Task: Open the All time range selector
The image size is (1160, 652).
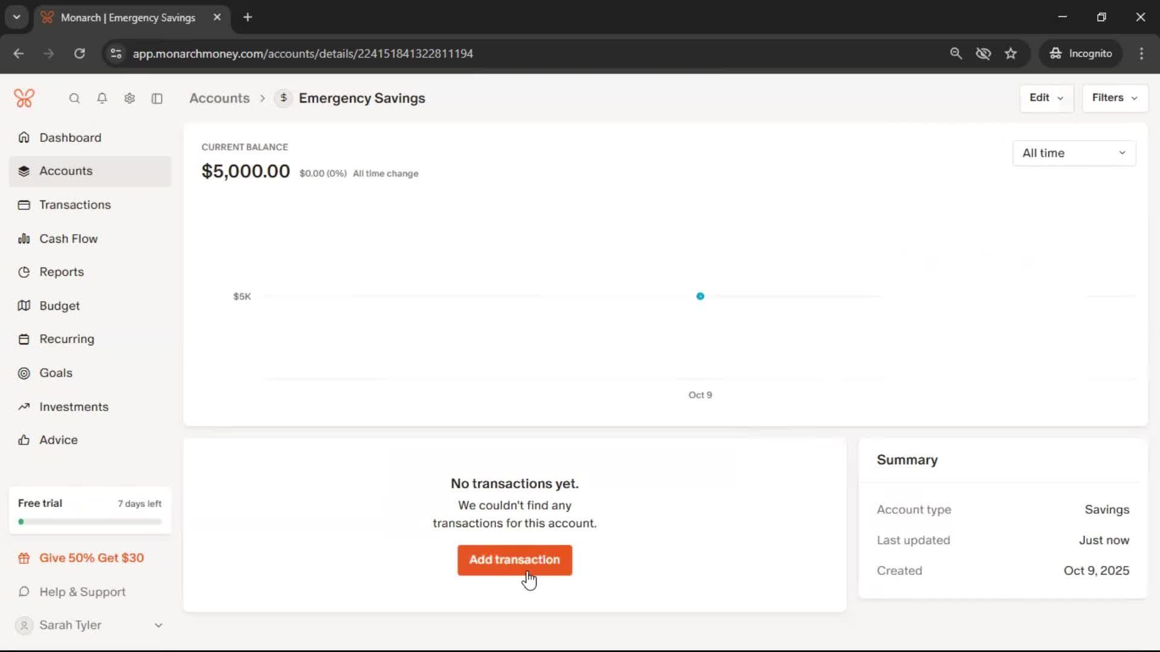Action: 1074,153
